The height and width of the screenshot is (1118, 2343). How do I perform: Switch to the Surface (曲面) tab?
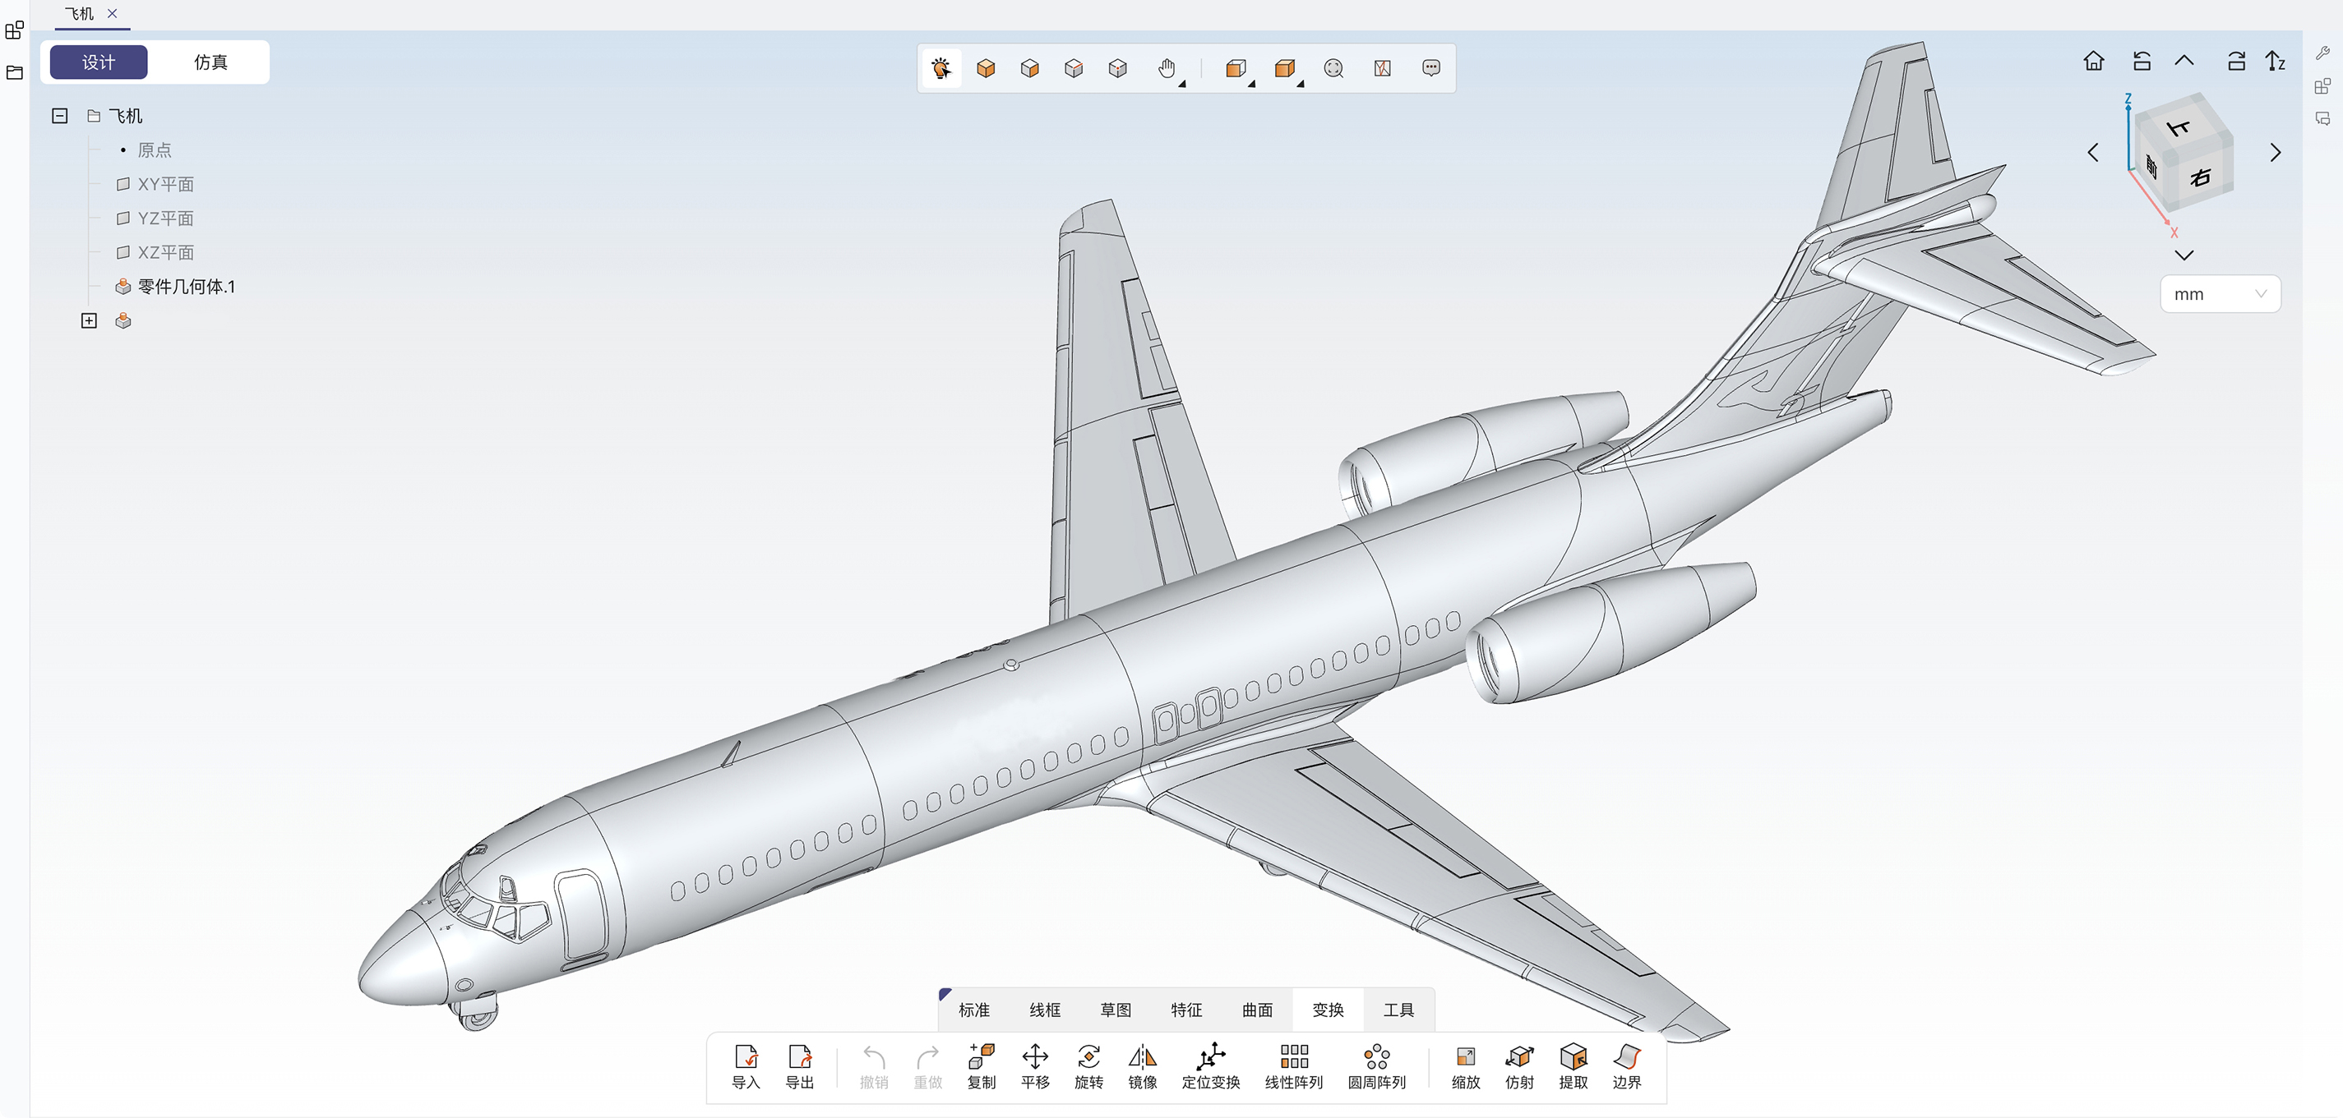pyautogui.click(x=1257, y=1010)
